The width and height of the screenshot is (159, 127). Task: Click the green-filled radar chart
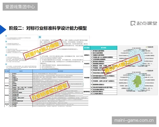coord(136,82)
